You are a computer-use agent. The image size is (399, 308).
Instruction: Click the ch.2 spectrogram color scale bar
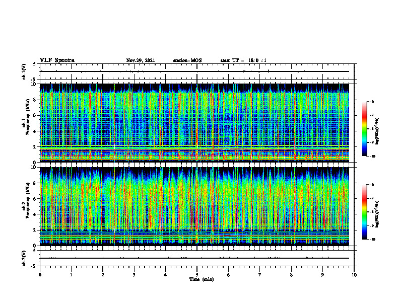click(x=364, y=212)
